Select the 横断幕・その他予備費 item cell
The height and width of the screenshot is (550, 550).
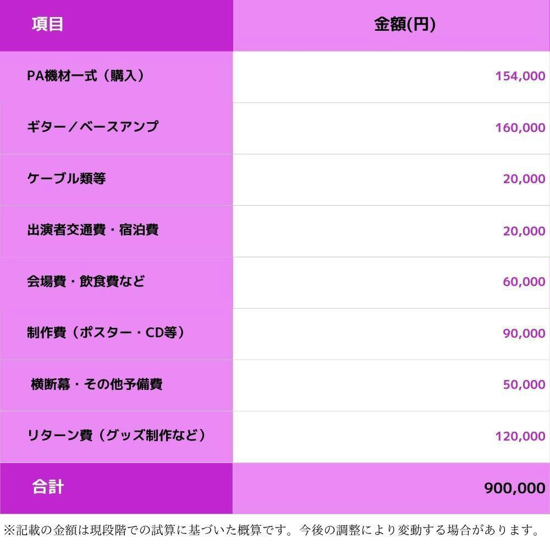pos(96,384)
